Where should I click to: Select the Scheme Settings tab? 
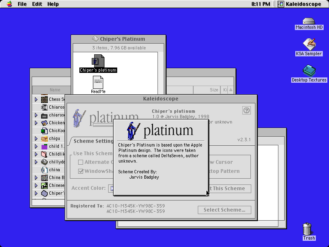pyautogui.click(x=92, y=141)
